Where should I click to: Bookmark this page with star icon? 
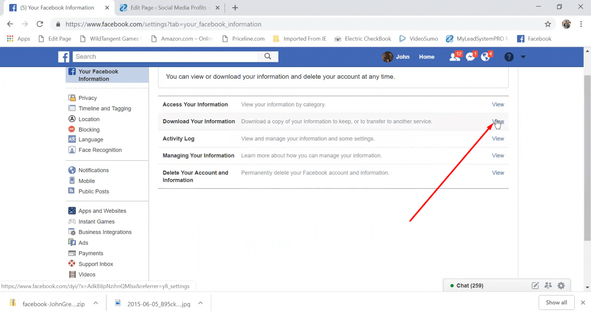[548, 24]
